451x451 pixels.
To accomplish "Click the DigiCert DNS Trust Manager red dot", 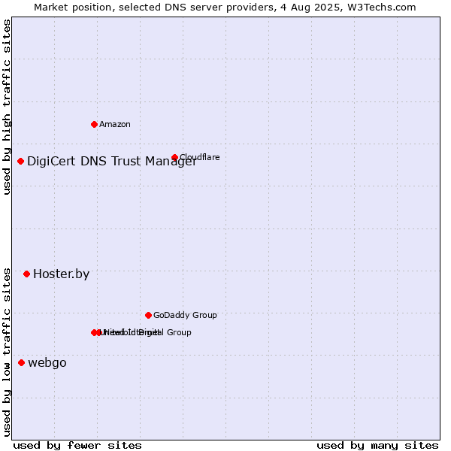I will (20, 161).
